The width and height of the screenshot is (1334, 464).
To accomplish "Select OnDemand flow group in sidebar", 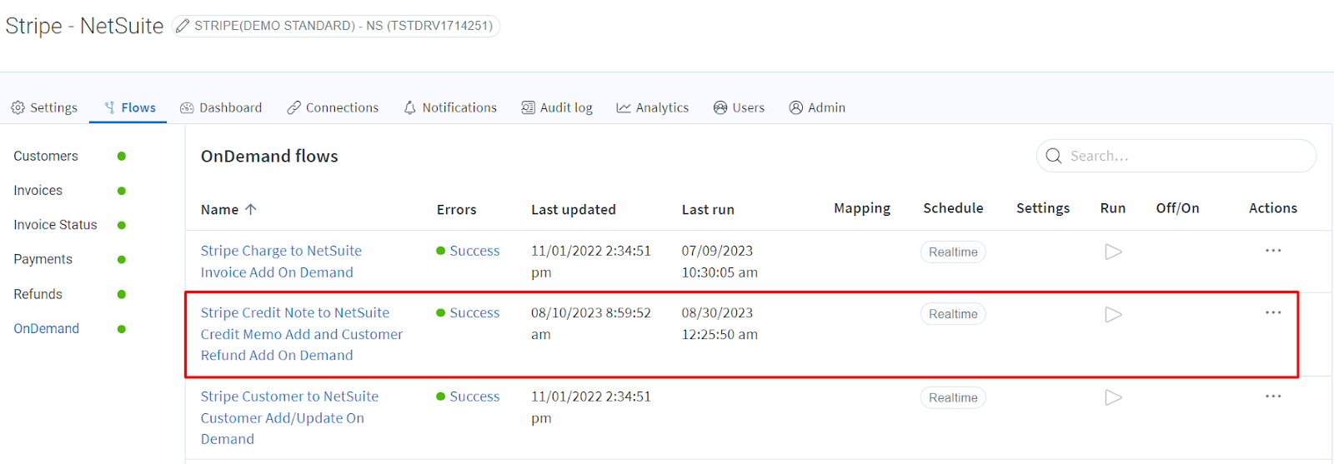I will [46, 328].
